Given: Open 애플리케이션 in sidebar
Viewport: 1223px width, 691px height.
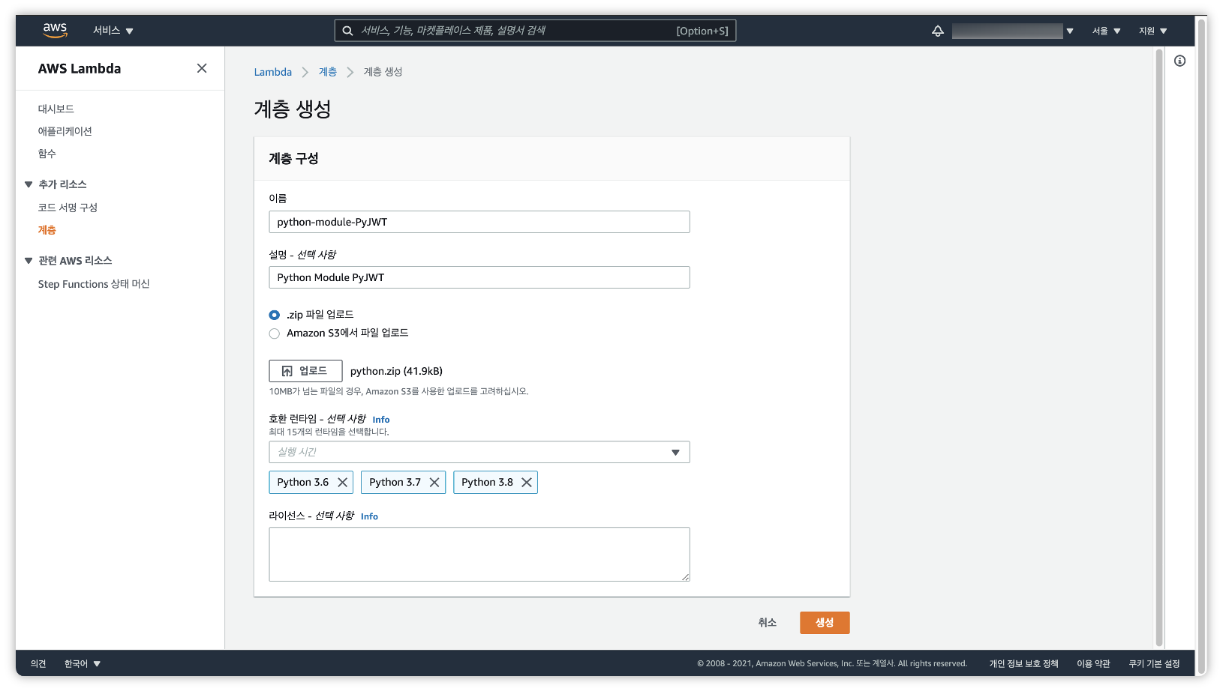Looking at the screenshot, I should [65, 131].
